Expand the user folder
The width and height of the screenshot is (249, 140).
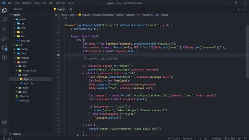click(30, 92)
